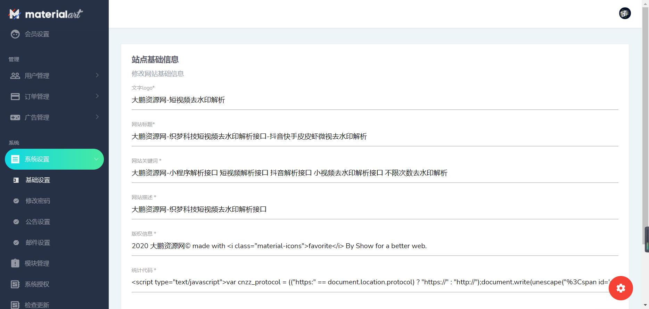Screen dimensions: 649x309
Task: Focus the 版权信息 text field
Action: tap(375, 246)
